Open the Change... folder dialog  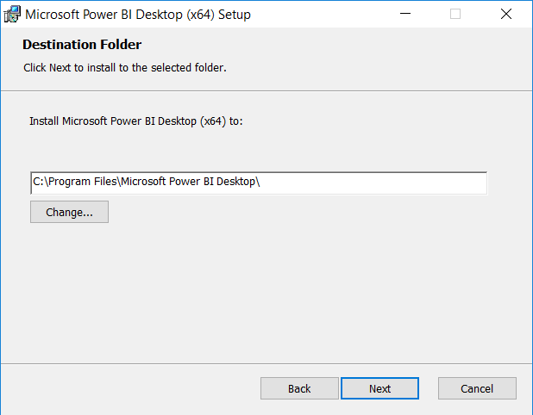pyautogui.click(x=69, y=212)
